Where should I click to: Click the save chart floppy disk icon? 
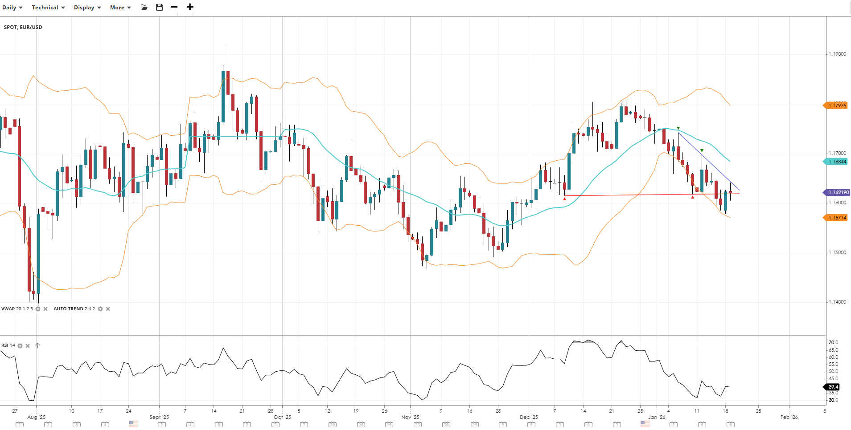159,8
